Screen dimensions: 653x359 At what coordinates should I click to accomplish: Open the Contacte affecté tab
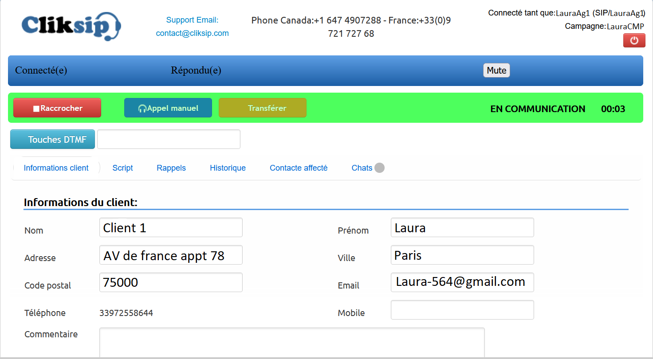pyautogui.click(x=298, y=168)
